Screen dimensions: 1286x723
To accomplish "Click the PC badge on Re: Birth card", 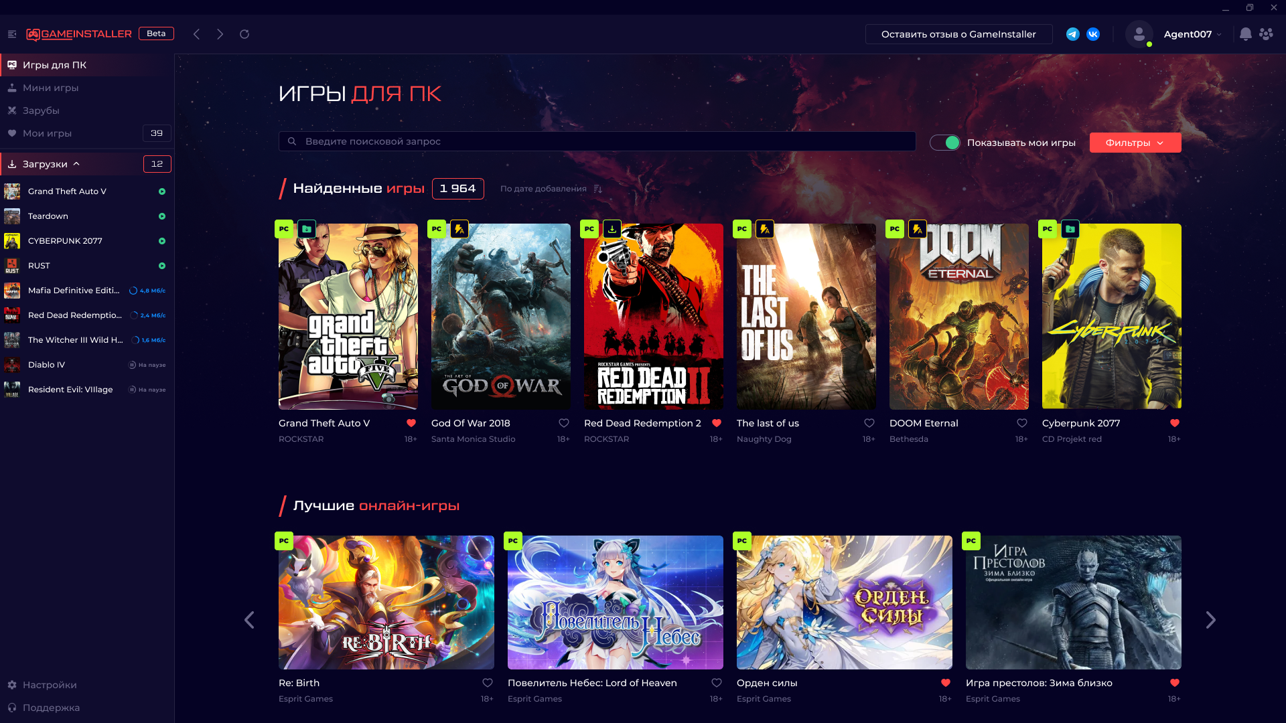I will pyautogui.click(x=284, y=541).
